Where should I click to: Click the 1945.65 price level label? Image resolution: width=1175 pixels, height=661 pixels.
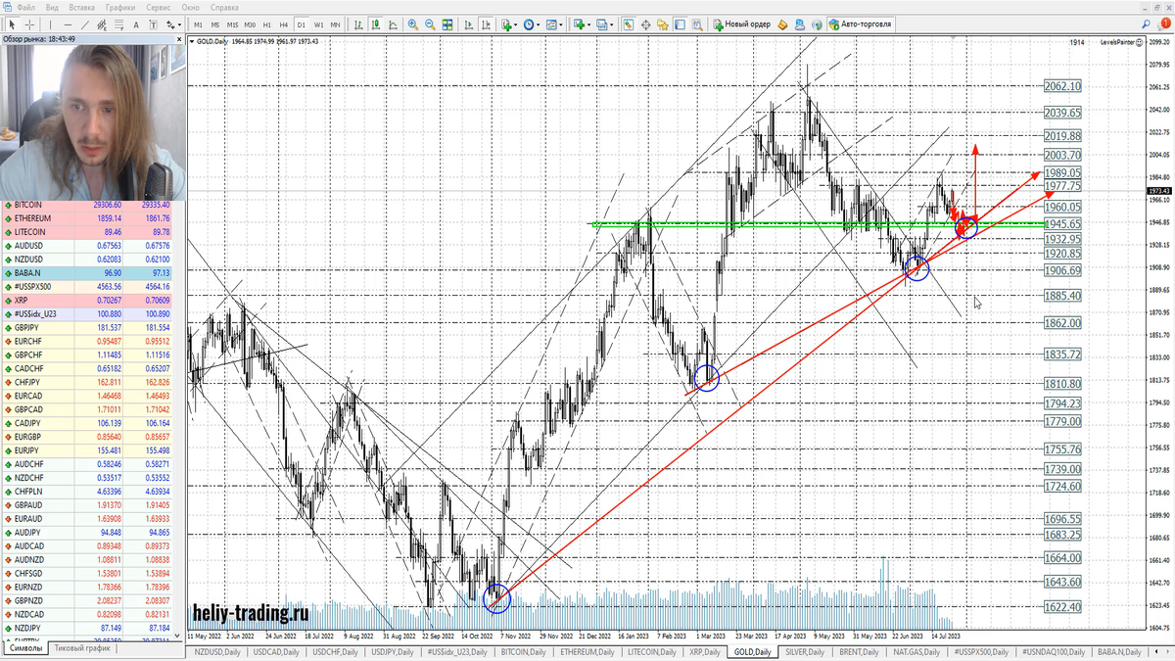(x=1063, y=223)
